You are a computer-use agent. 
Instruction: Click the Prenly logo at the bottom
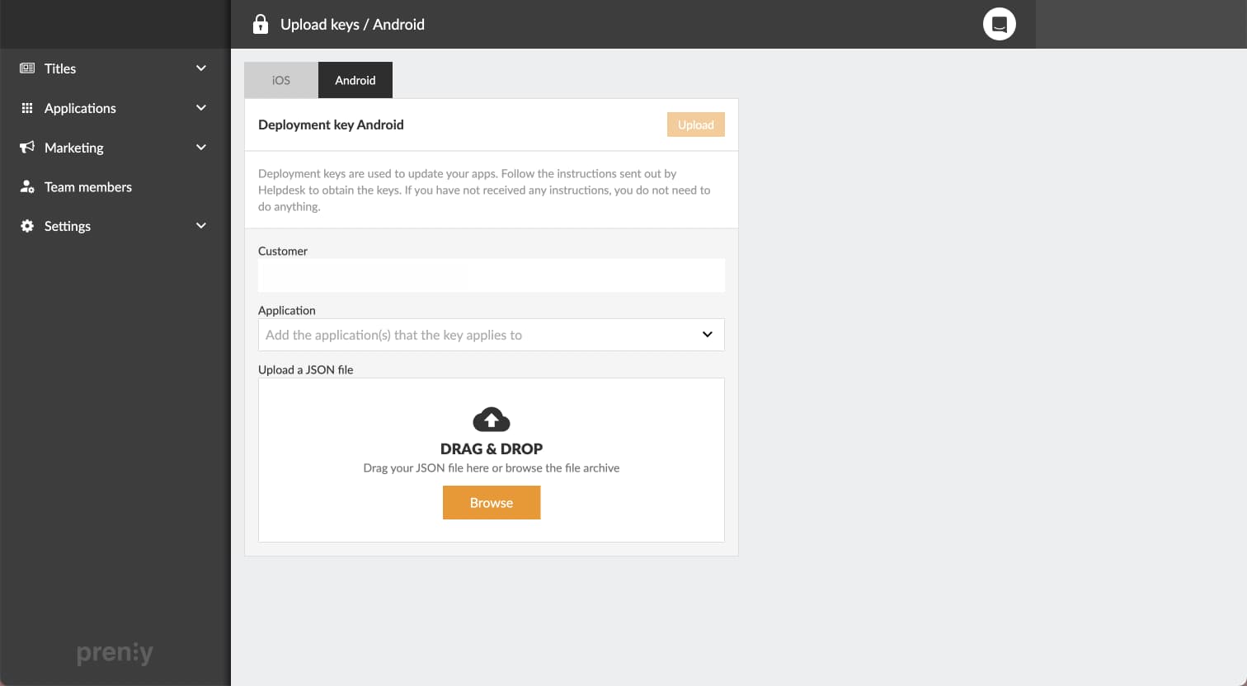point(115,651)
